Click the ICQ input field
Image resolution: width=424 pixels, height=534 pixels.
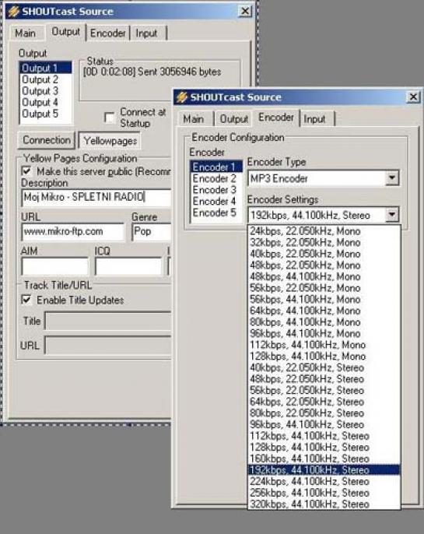click(128, 266)
